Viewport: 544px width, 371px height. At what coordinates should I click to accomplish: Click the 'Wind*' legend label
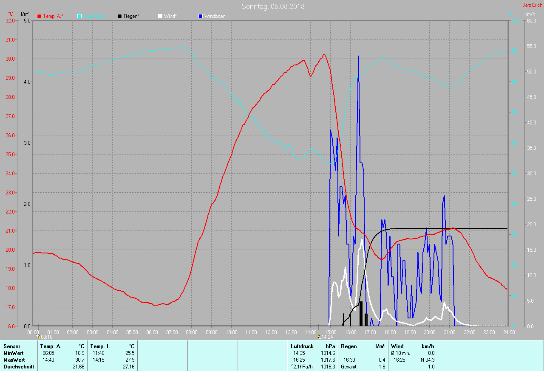[170, 16]
